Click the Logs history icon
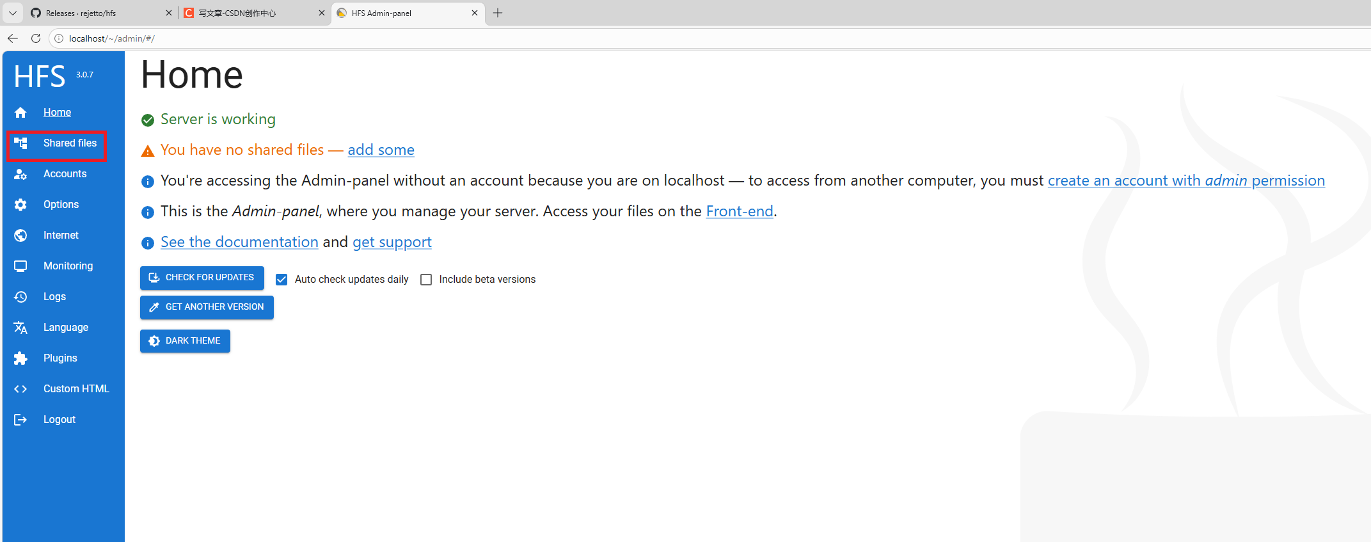The image size is (1371, 542). click(20, 297)
